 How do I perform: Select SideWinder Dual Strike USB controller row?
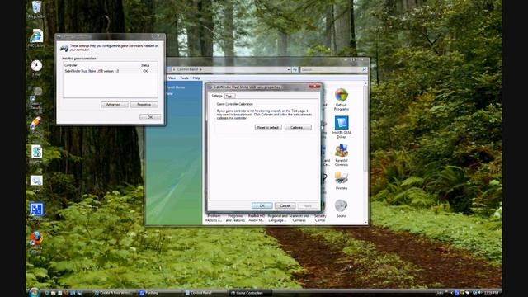point(110,71)
